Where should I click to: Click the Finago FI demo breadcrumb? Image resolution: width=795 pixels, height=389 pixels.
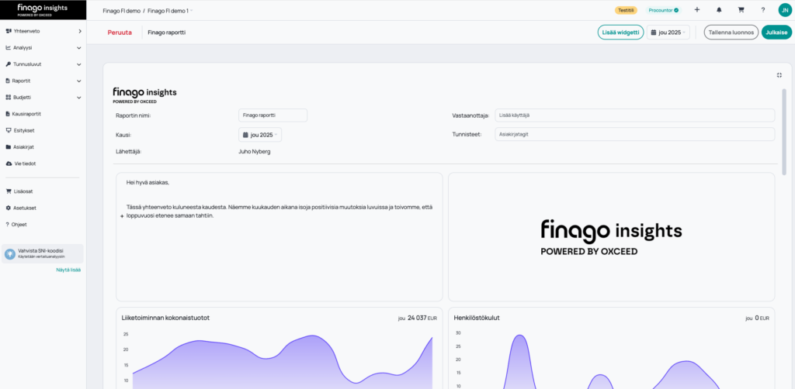[122, 10]
